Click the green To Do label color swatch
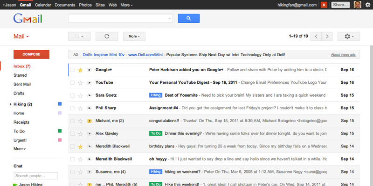373x186 pixels. coord(60,131)
